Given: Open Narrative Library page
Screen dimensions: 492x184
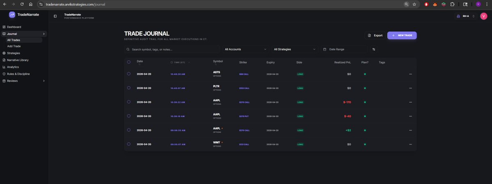Looking at the screenshot, I should (18, 60).
